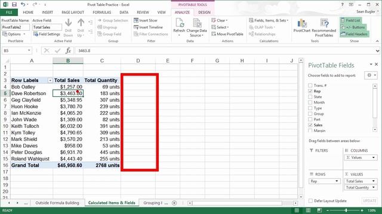Screen dimensions: 382x214
Task: Uncheck the Sales field
Action: [310, 125]
